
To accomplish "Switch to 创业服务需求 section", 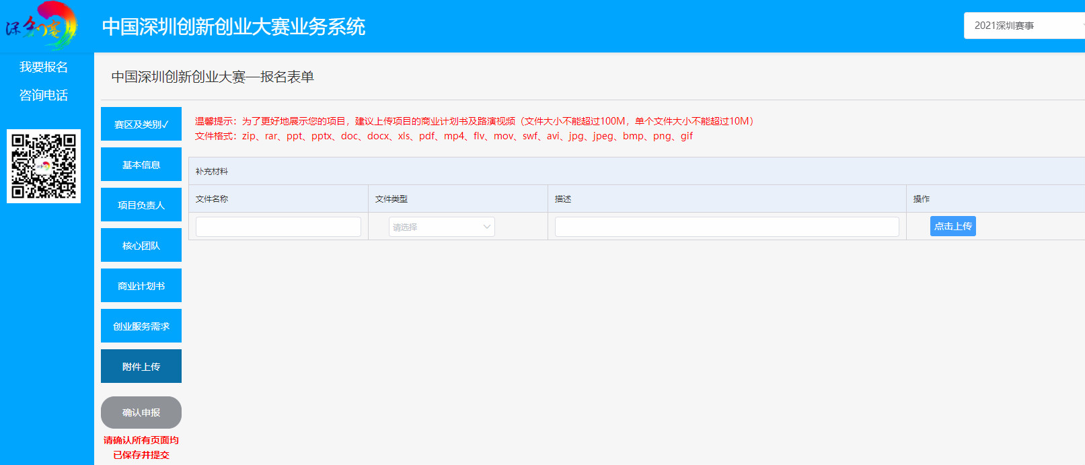I will point(141,326).
